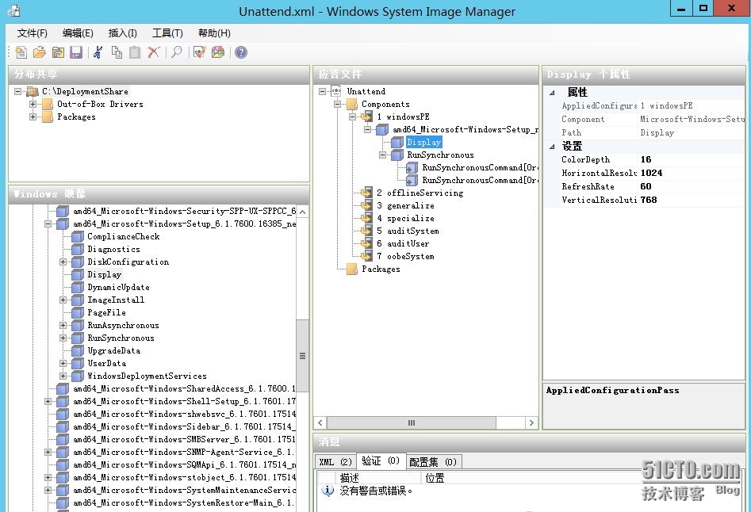Click the Find magnifier icon
This screenshot has height=512, width=751.
coord(177,52)
